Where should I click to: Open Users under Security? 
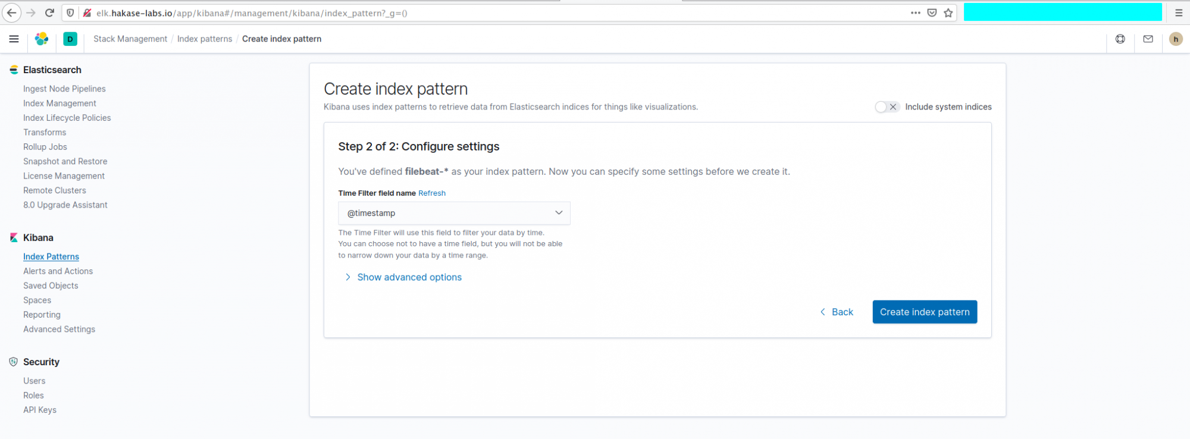click(34, 381)
